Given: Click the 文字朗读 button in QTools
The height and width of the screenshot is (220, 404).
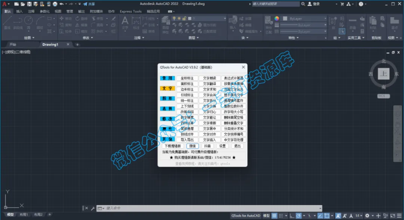Looking at the screenshot, I should 209,78.
